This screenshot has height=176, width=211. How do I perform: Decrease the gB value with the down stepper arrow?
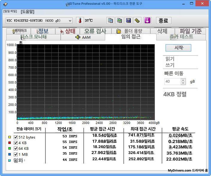pyautogui.click(x=183, y=83)
